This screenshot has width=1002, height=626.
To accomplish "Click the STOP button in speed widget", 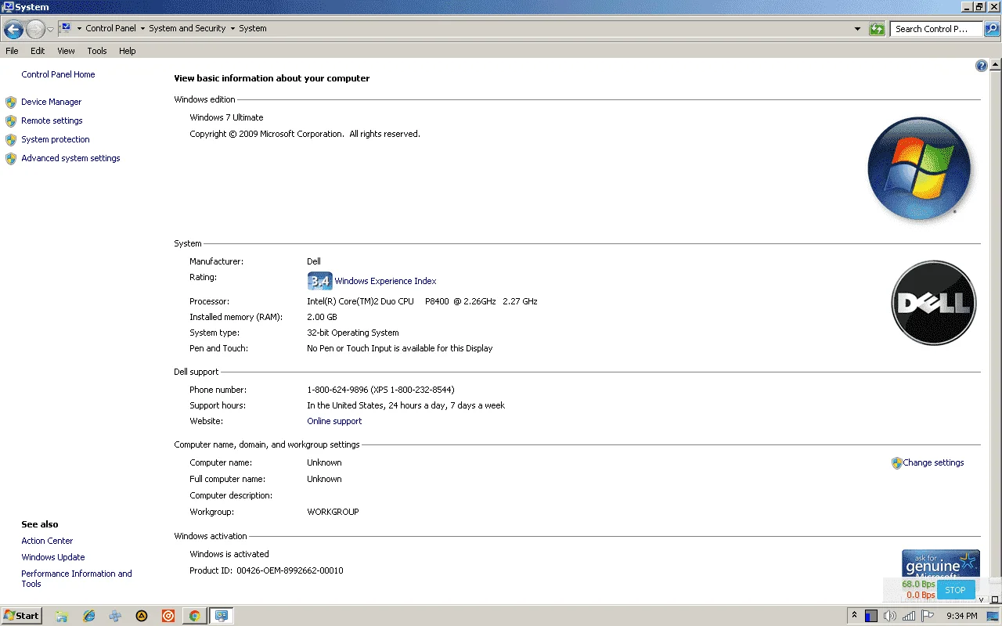I will point(955,590).
